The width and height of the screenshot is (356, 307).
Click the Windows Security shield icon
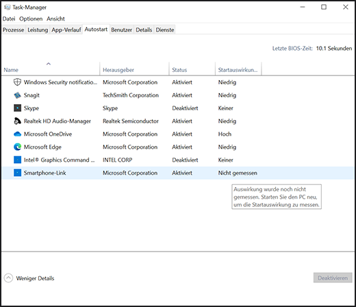17,82
